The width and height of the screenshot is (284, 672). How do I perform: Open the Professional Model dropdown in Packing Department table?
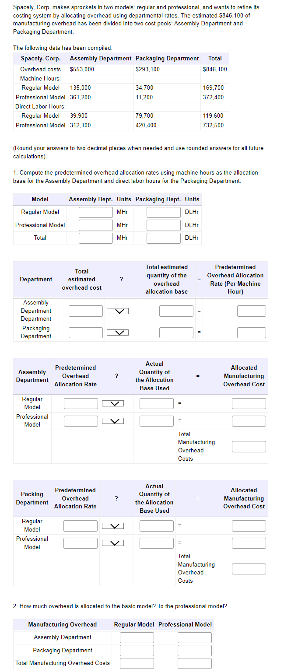click(x=113, y=542)
